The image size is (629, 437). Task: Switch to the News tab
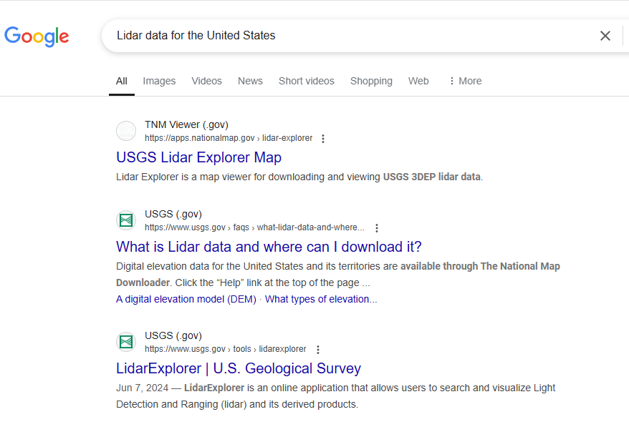click(x=250, y=81)
